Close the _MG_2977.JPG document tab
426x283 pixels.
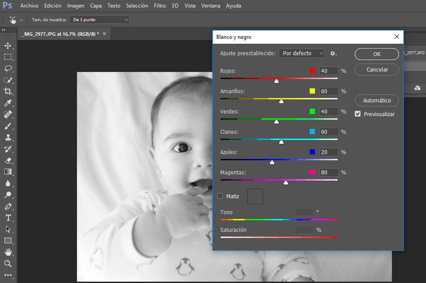(x=104, y=34)
